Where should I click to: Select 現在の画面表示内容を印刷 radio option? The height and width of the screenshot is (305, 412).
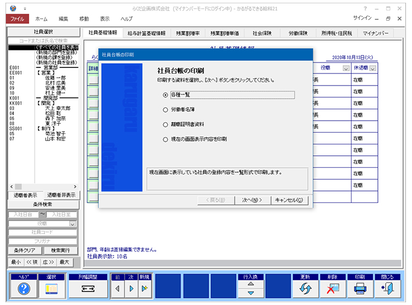165,139
